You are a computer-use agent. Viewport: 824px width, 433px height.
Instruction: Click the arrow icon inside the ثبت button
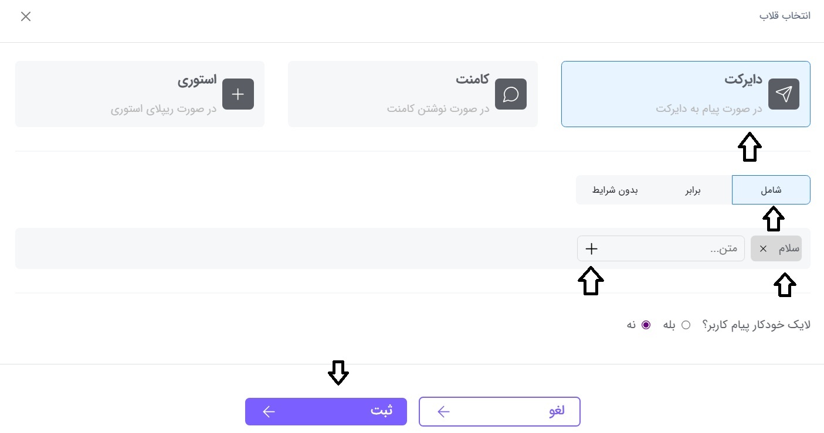pyautogui.click(x=269, y=411)
